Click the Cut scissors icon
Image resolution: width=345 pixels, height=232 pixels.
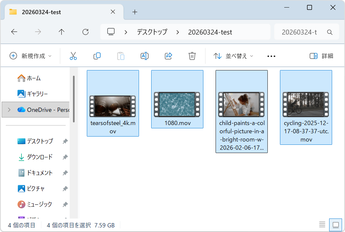click(73, 56)
